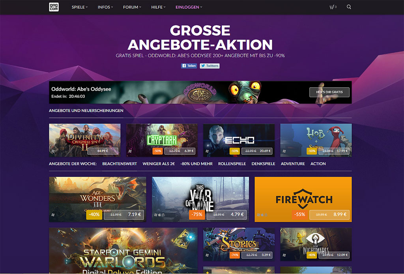Open the EINLOGGEN login dropdown
404x274 pixels.
pos(189,7)
